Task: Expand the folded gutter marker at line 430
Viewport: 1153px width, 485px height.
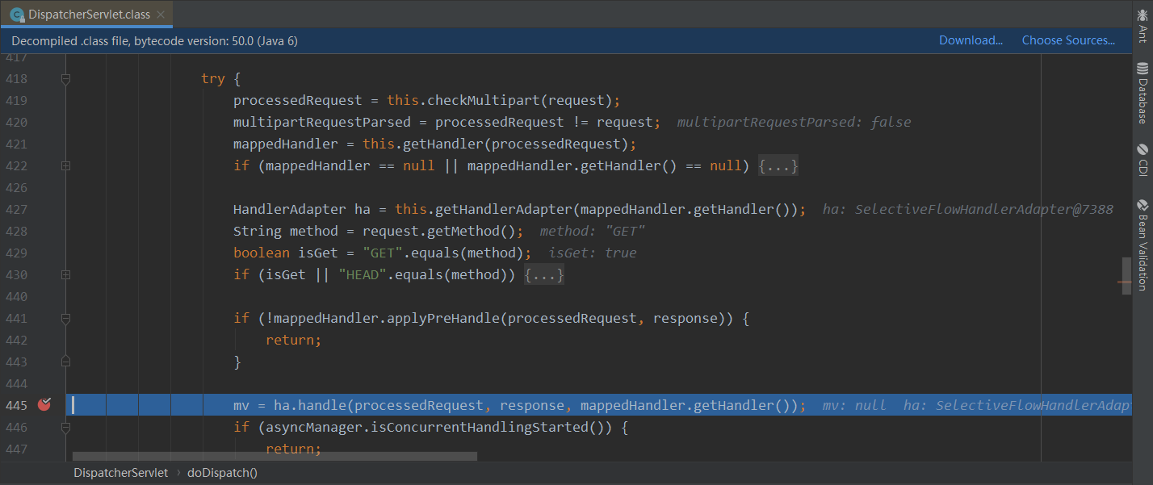Action: coord(65,275)
